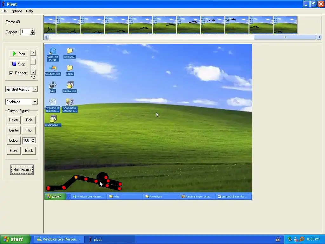Click the WGAPlugin icon in canvas
Viewport: 325px width, 244px height.
53,121
